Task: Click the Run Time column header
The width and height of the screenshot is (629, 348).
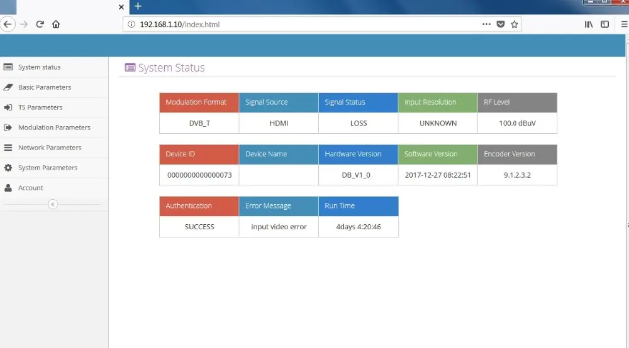Action: pyautogui.click(x=359, y=206)
